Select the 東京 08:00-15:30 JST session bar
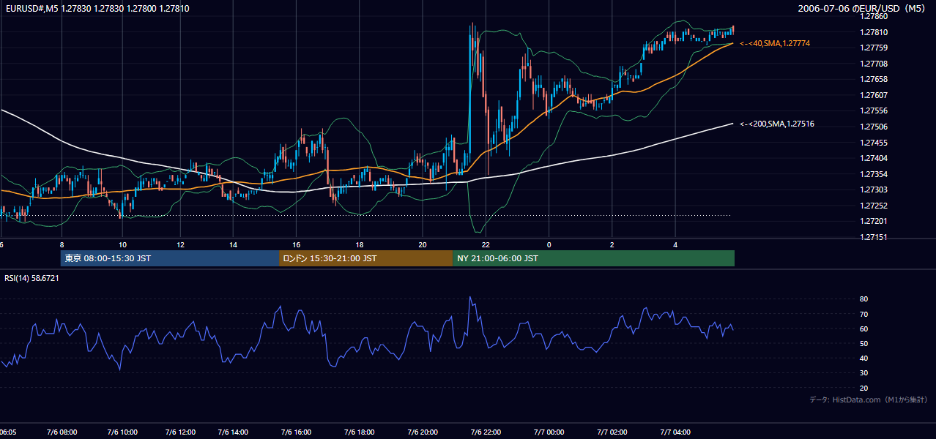The width and height of the screenshot is (936, 439). coord(170,258)
